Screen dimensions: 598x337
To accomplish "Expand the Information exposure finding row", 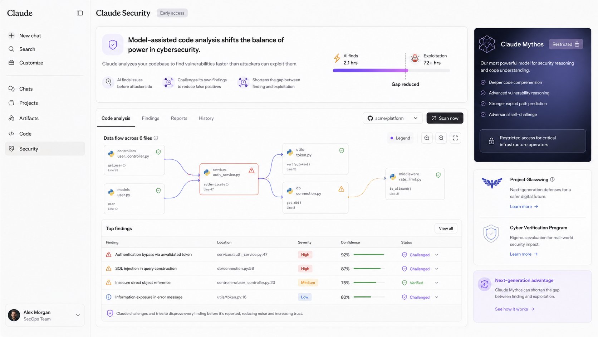I will point(437,297).
